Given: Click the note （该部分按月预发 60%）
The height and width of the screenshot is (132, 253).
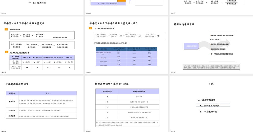Looking at the screenshot, I should pyautogui.click(x=61, y=37).
